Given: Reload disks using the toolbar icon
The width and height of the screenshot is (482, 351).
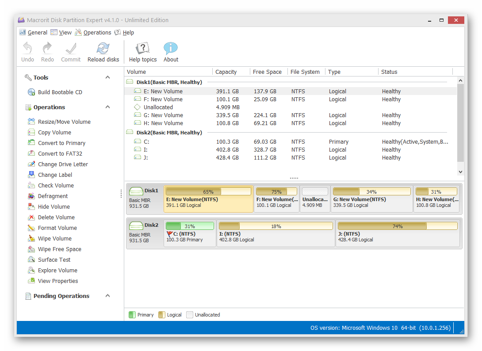Looking at the screenshot, I should (103, 48).
